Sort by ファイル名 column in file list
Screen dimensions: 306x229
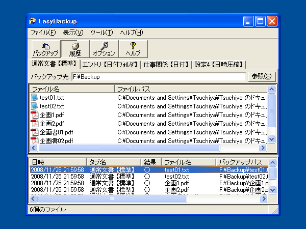72,89
